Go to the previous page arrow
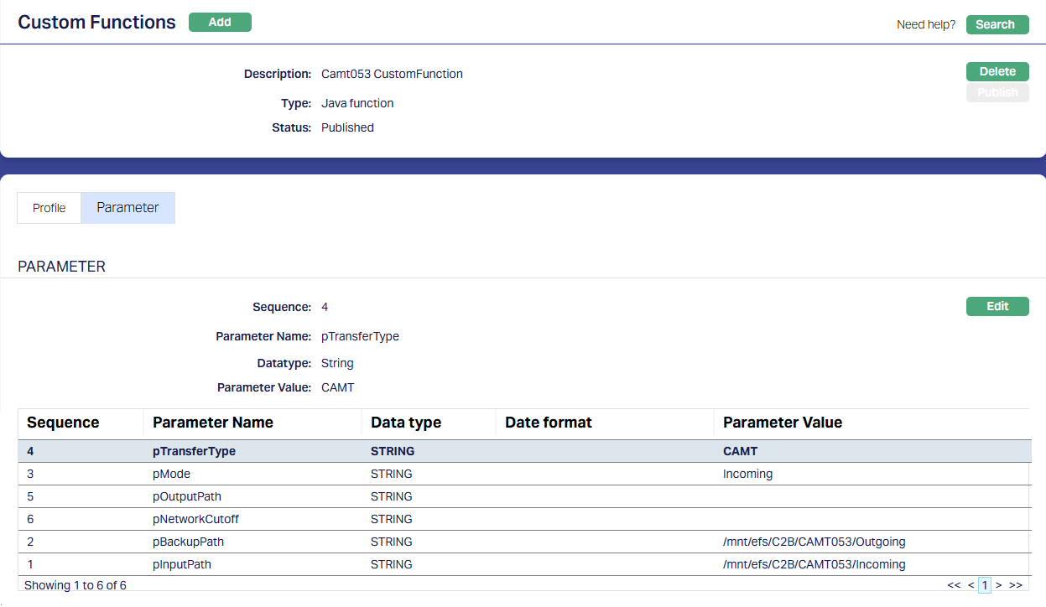1046x607 pixels. tap(971, 585)
